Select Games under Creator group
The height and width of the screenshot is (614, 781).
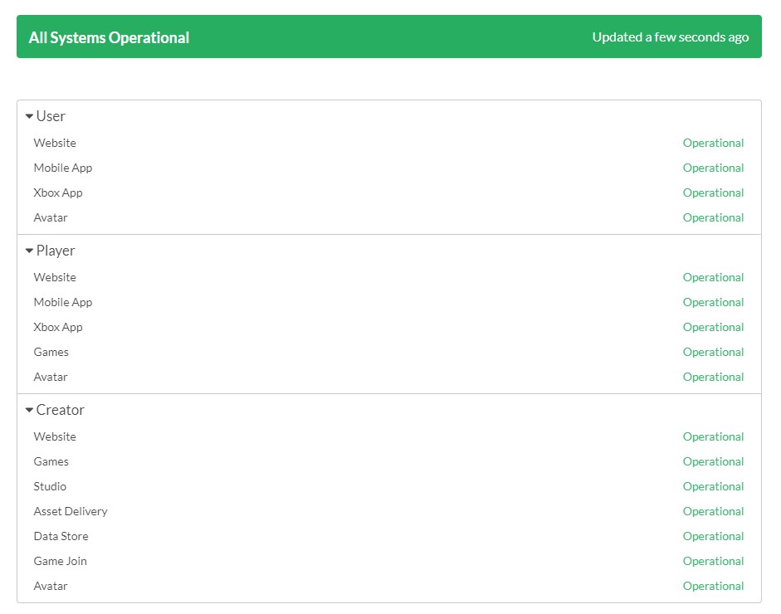pos(51,461)
